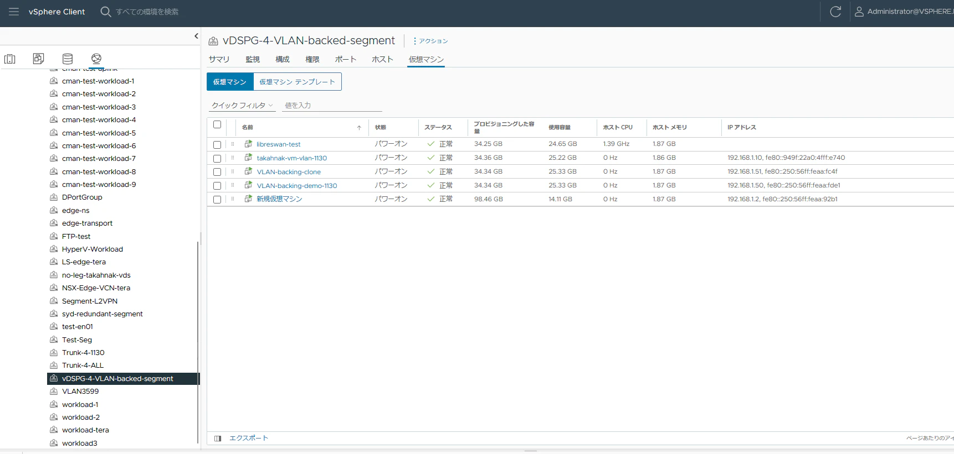Click the 98.46 GB provisioned value
The height and width of the screenshot is (454, 954).
[489, 199]
